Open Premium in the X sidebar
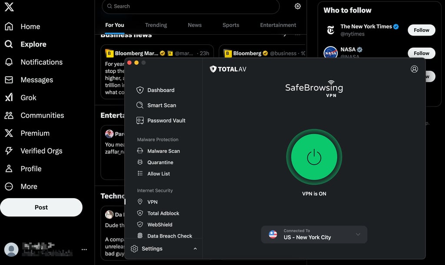This screenshot has width=445, height=265. [27, 133]
